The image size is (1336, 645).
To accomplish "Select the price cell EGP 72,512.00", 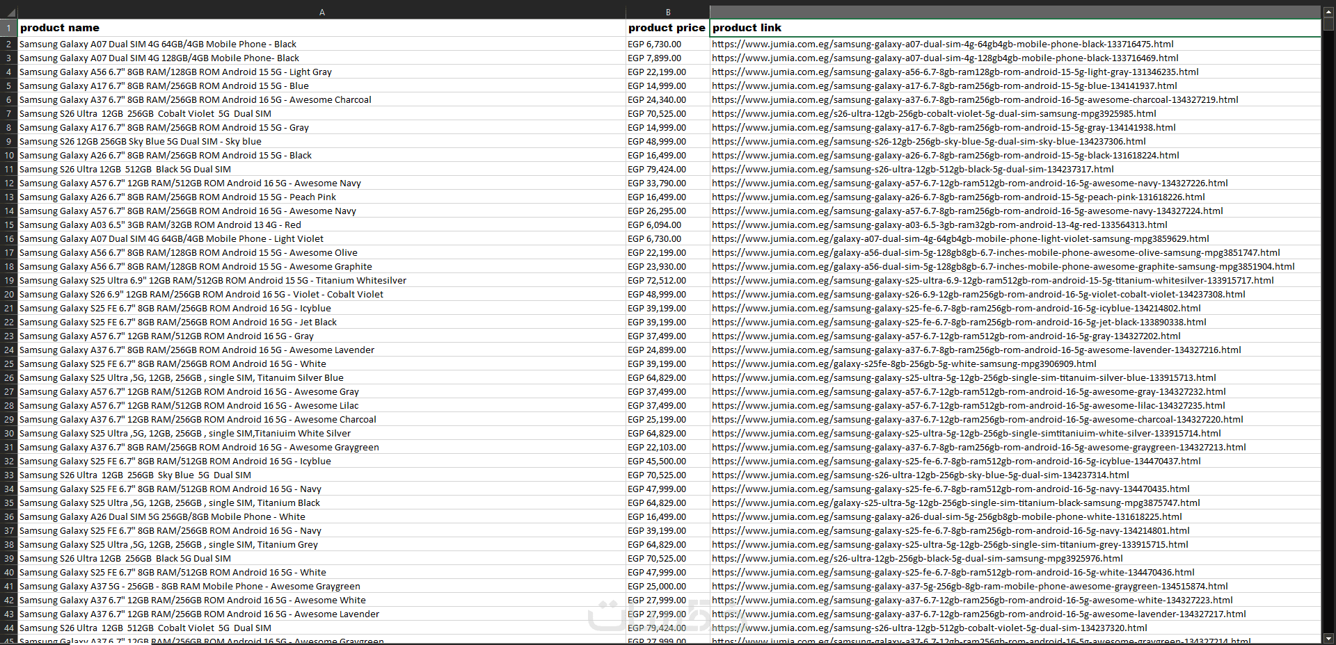I will click(x=668, y=280).
